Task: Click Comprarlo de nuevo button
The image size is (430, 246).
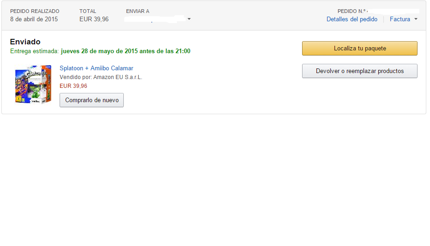Action: [x=91, y=100]
